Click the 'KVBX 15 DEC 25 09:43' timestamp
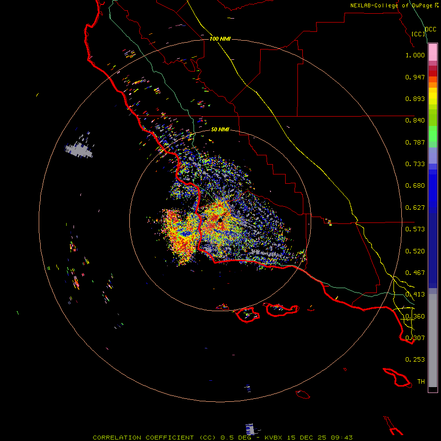Image resolution: width=441 pixels, height=441 pixels. click(309, 438)
